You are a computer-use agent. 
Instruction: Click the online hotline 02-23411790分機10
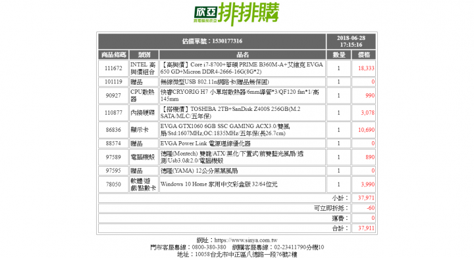299,247
